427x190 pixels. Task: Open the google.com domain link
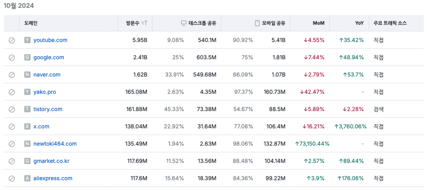[49, 58]
